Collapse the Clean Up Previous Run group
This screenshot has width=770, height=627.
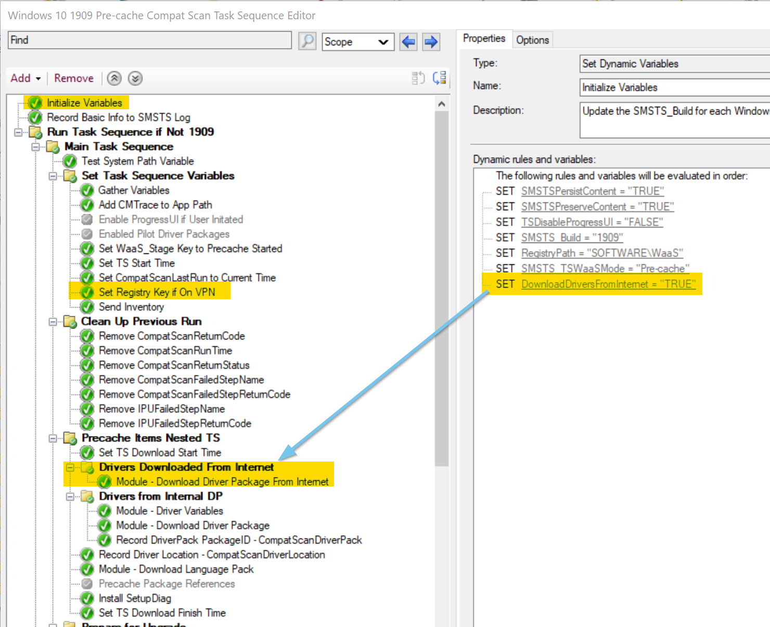[52, 322]
